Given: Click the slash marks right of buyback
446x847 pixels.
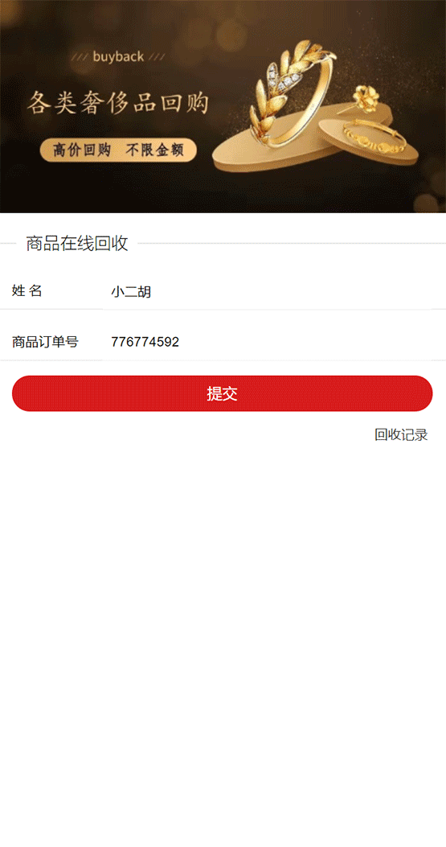Looking at the screenshot, I should click(157, 57).
